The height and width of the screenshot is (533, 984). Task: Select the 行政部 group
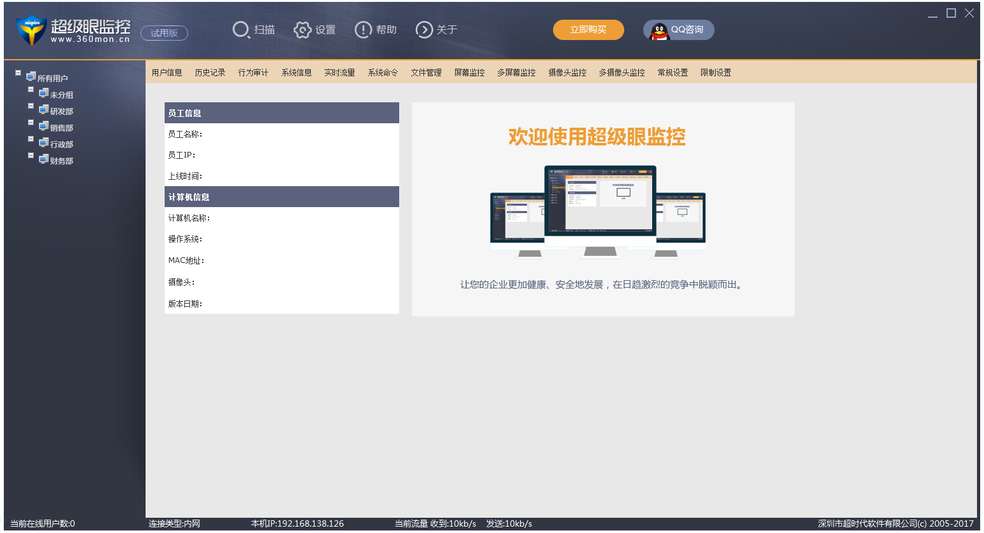62,145
